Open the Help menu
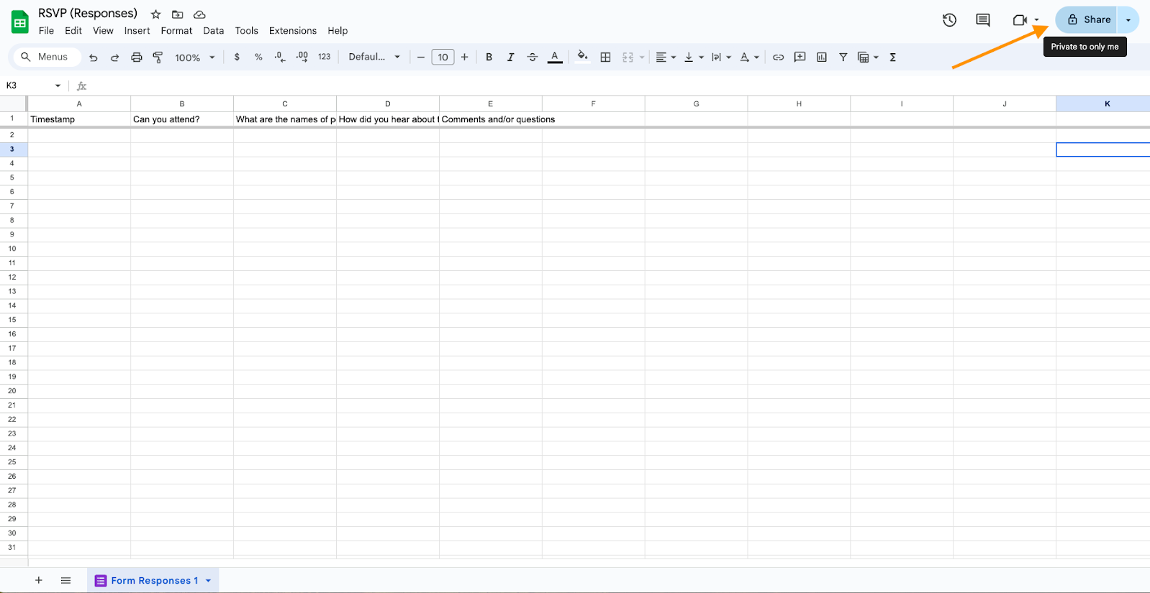This screenshot has width=1150, height=593. [x=338, y=31]
